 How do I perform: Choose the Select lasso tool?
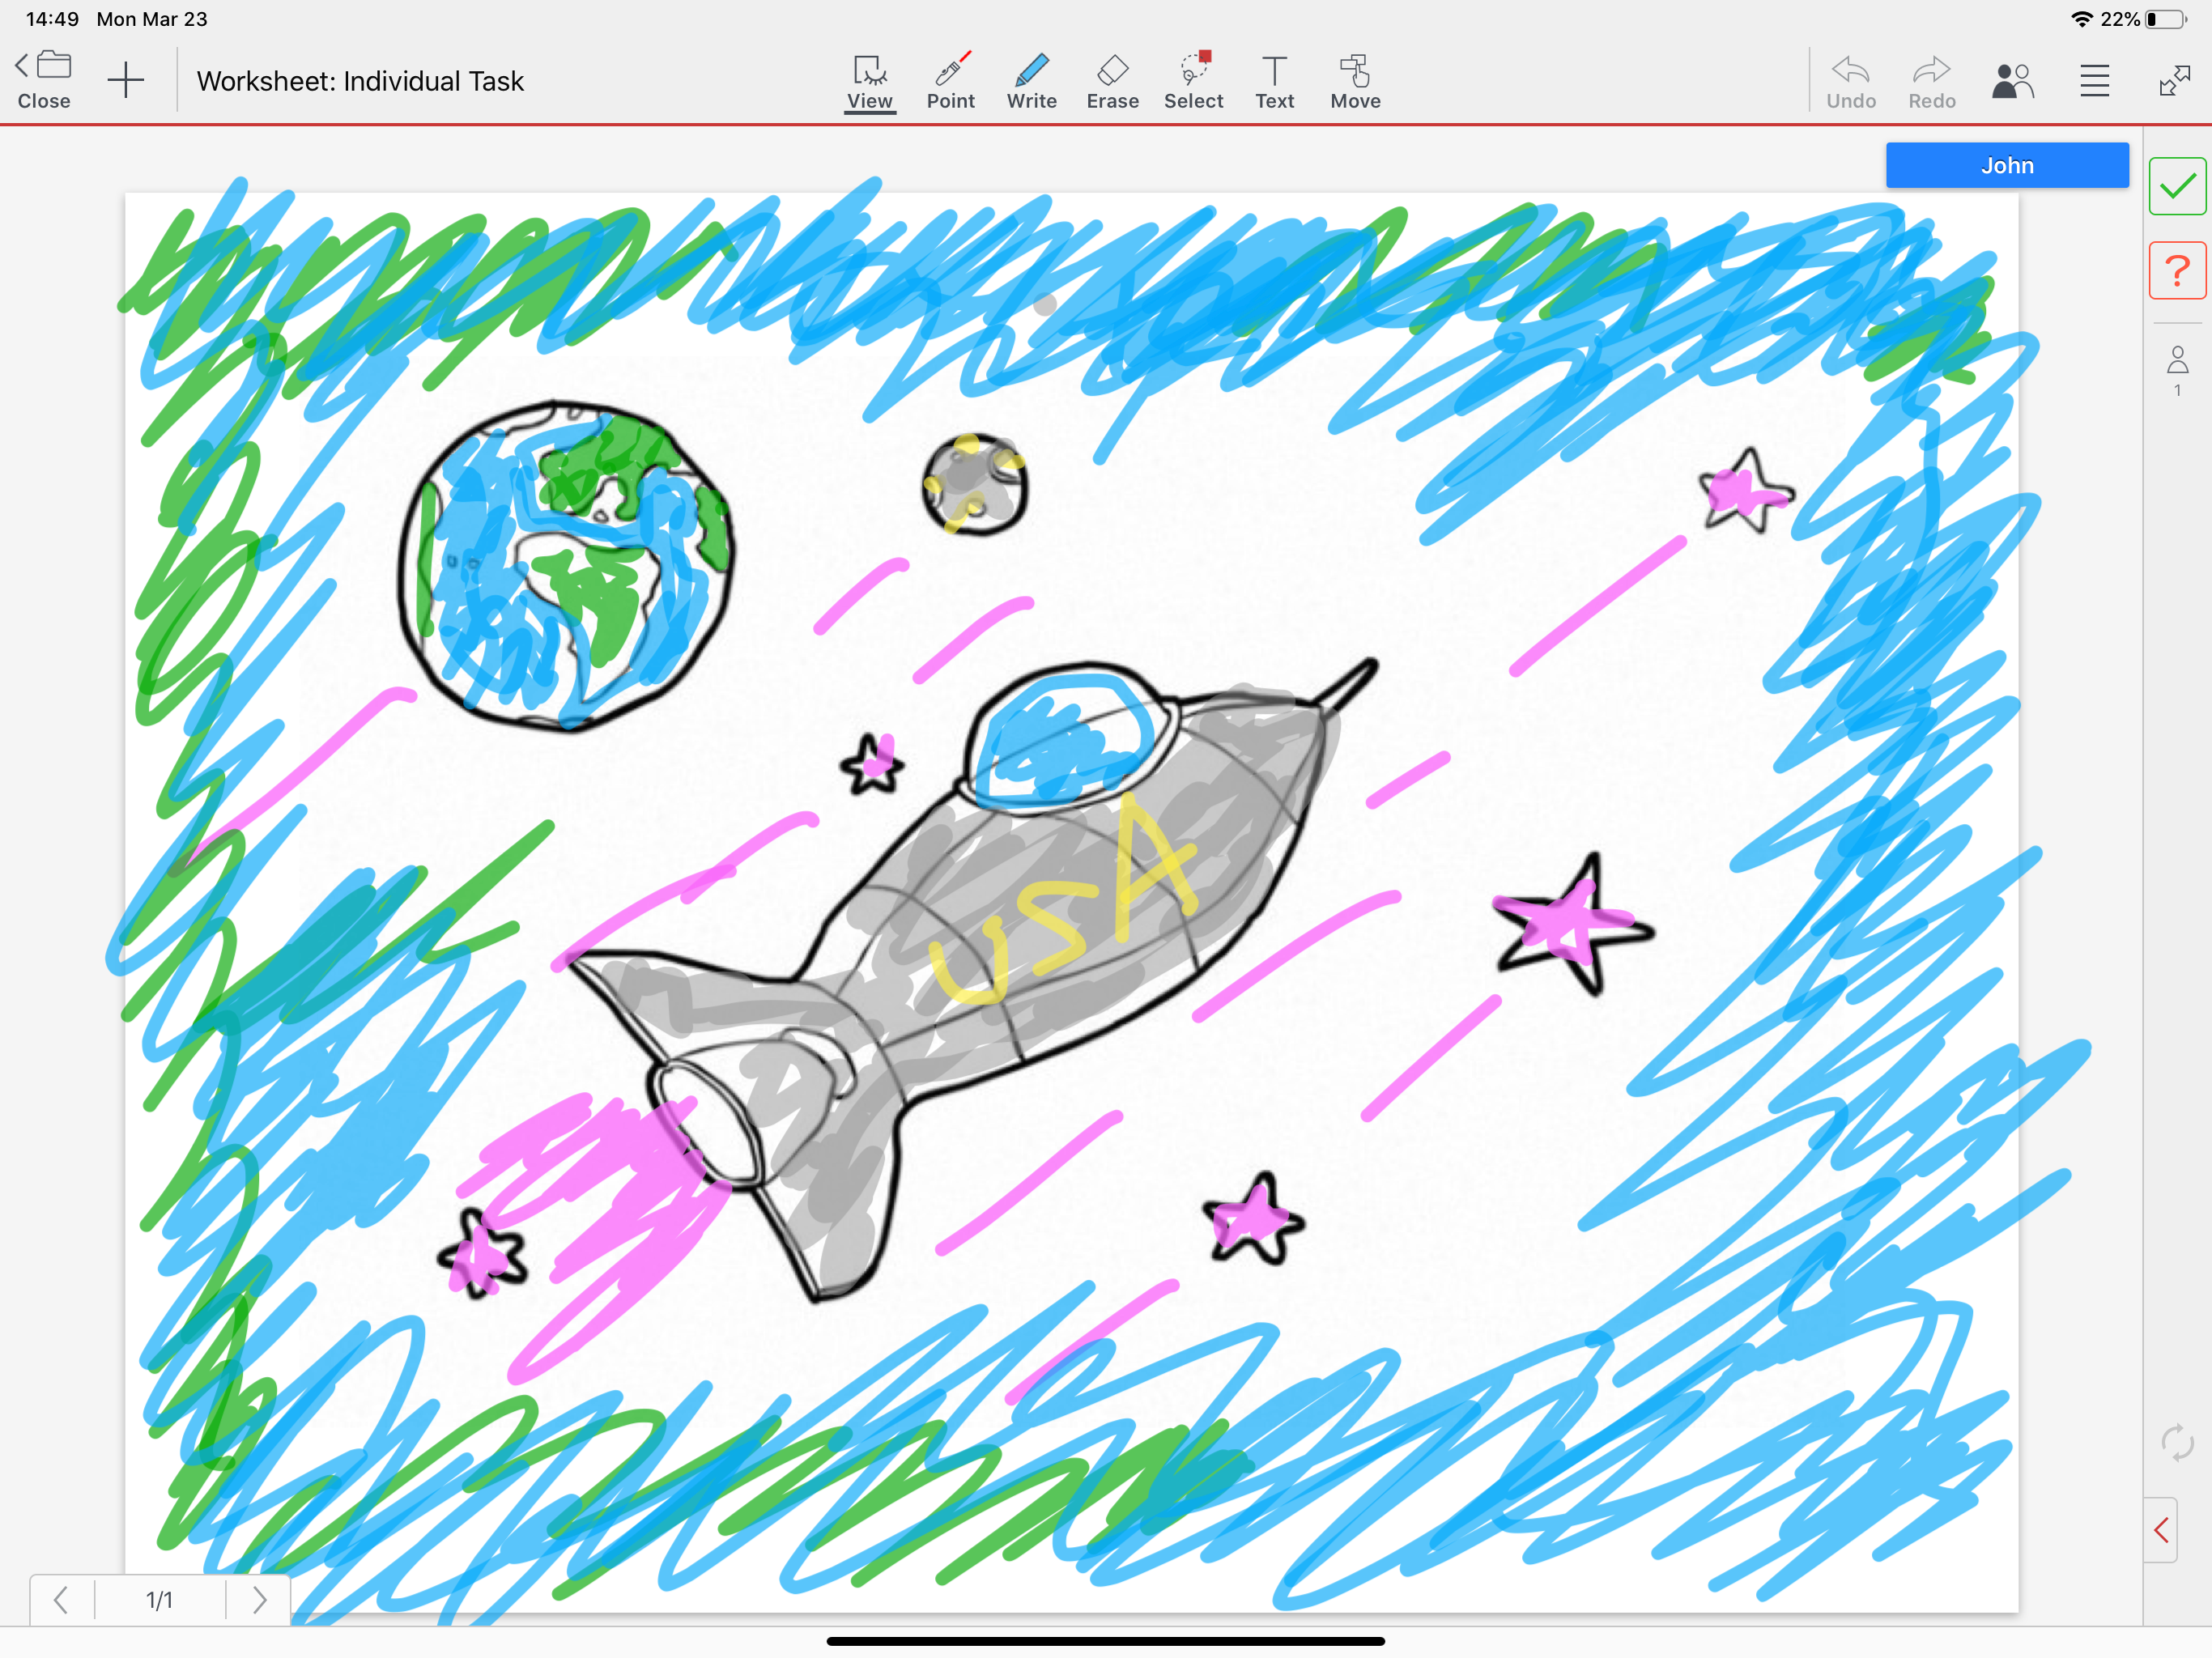(1193, 81)
